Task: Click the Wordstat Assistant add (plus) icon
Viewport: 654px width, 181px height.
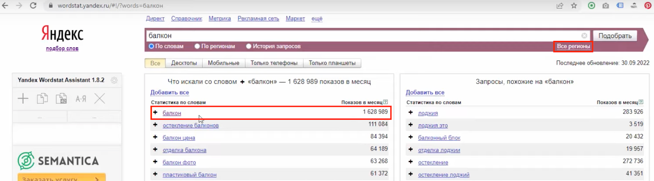Action: pos(23,98)
